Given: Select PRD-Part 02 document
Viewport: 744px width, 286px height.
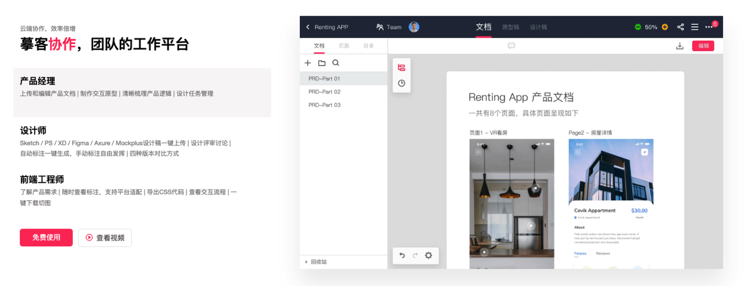Looking at the screenshot, I should 344,92.
